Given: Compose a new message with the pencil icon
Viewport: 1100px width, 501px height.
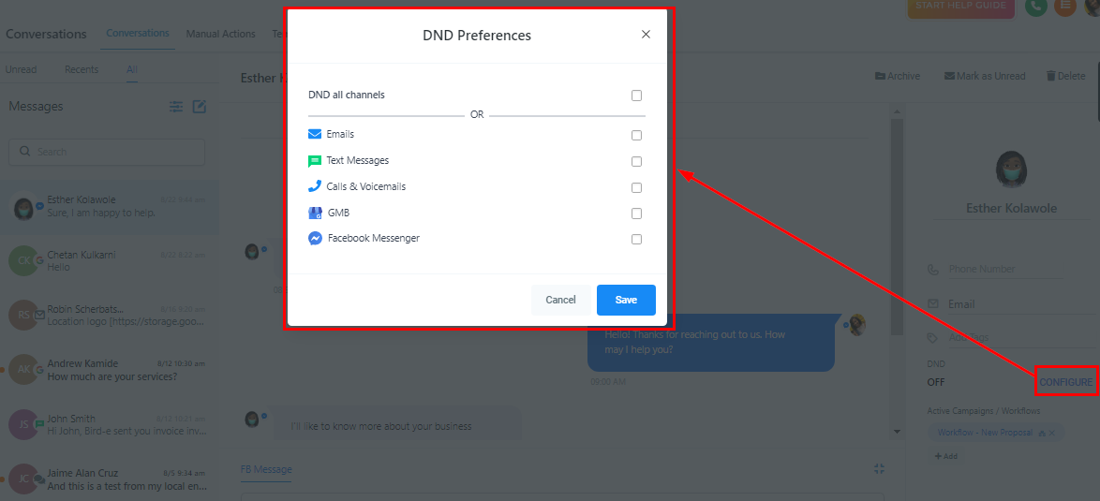Looking at the screenshot, I should (200, 107).
